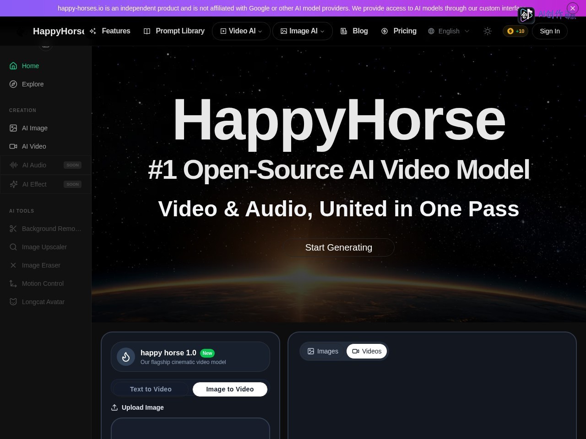
Task: Click the "Upload Image" label
Action: coord(143,407)
